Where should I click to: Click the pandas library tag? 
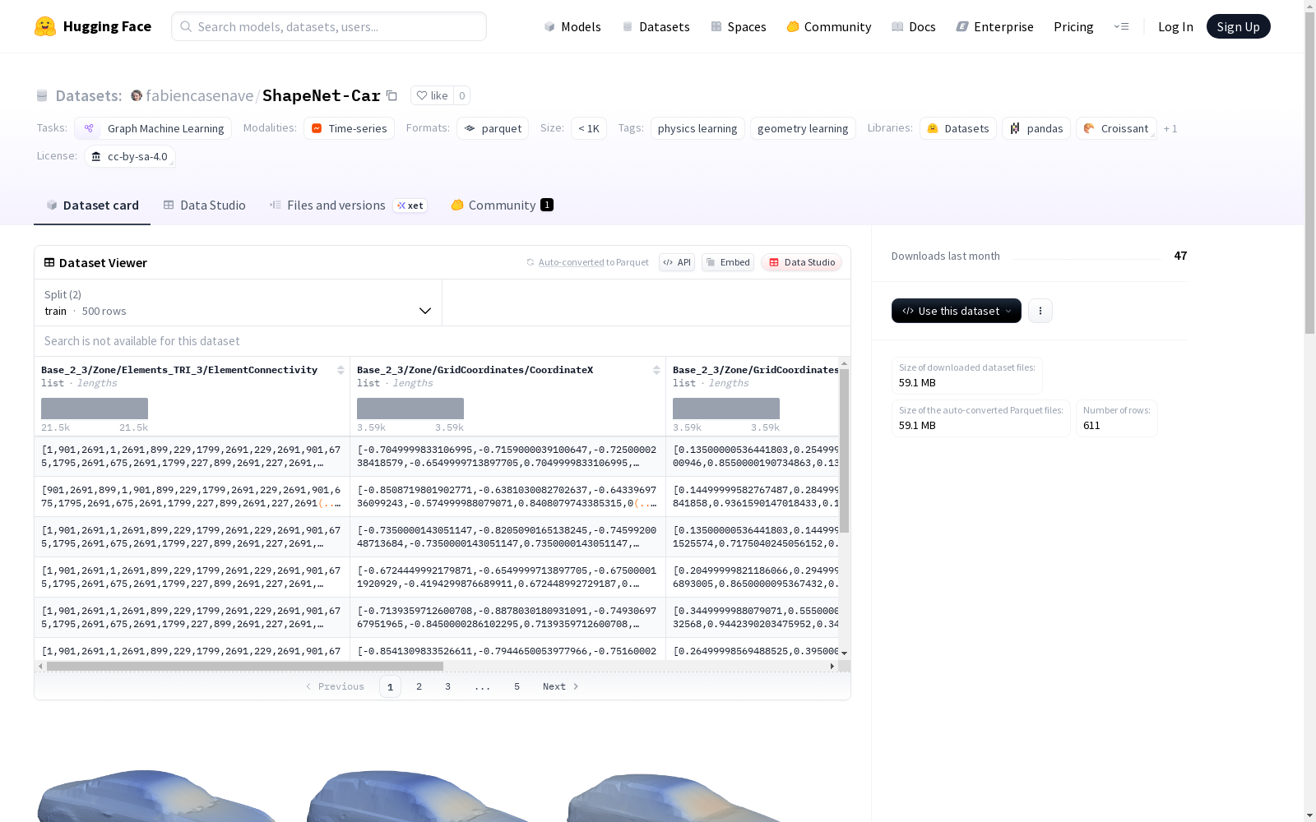(x=1036, y=128)
